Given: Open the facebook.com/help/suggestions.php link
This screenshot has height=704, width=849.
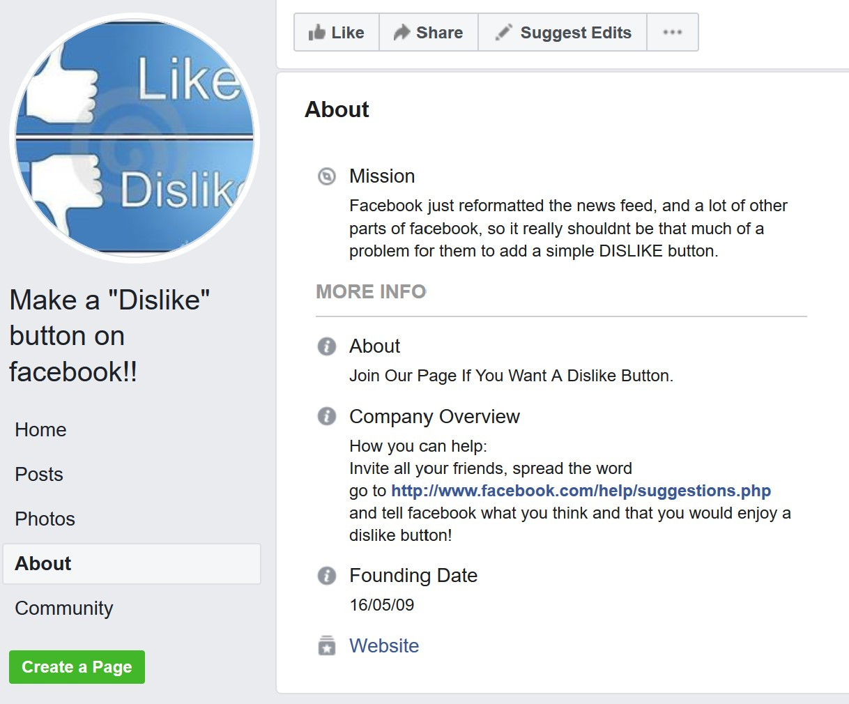Looking at the screenshot, I should click(581, 491).
